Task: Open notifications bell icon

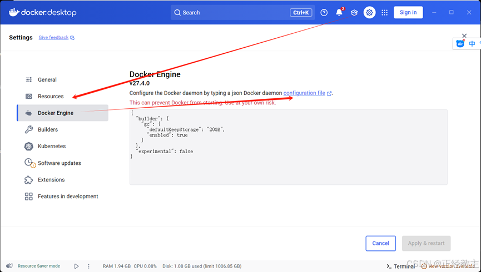Action: 339,13
